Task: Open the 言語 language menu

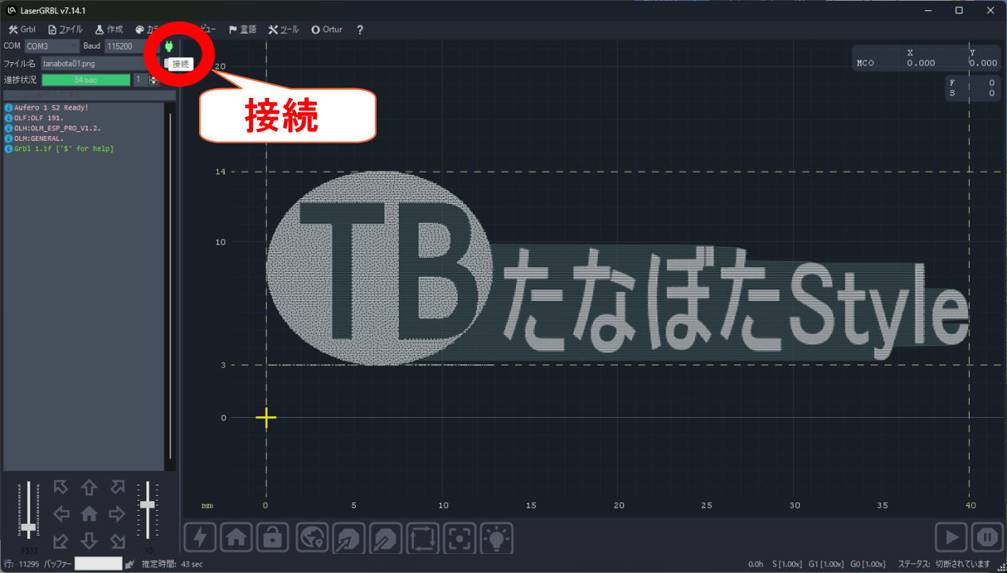Action: tap(243, 29)
